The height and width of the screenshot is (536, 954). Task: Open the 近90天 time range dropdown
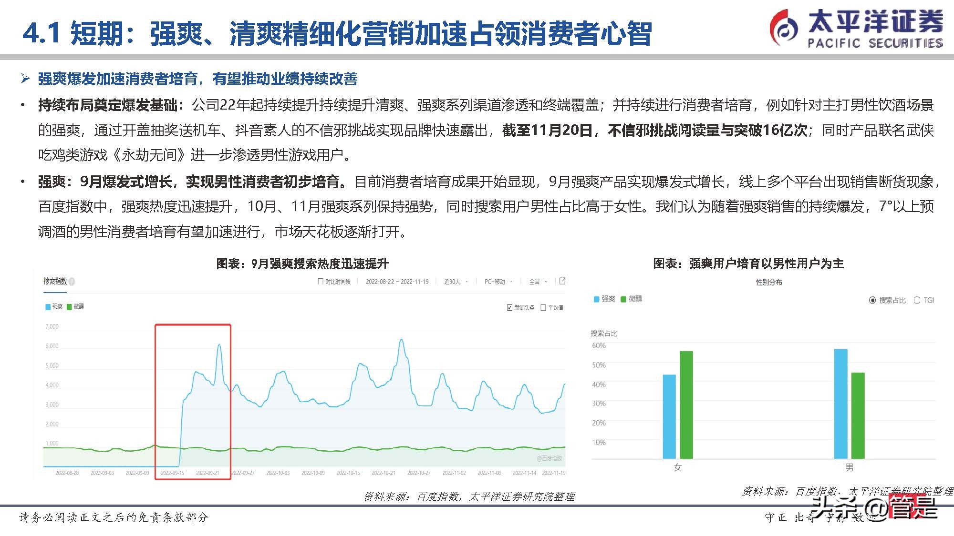(453, 282)
